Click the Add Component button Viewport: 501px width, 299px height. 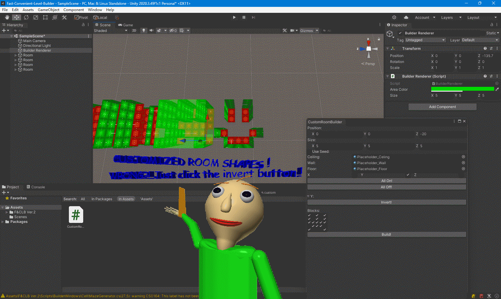(x=443, y=107)
